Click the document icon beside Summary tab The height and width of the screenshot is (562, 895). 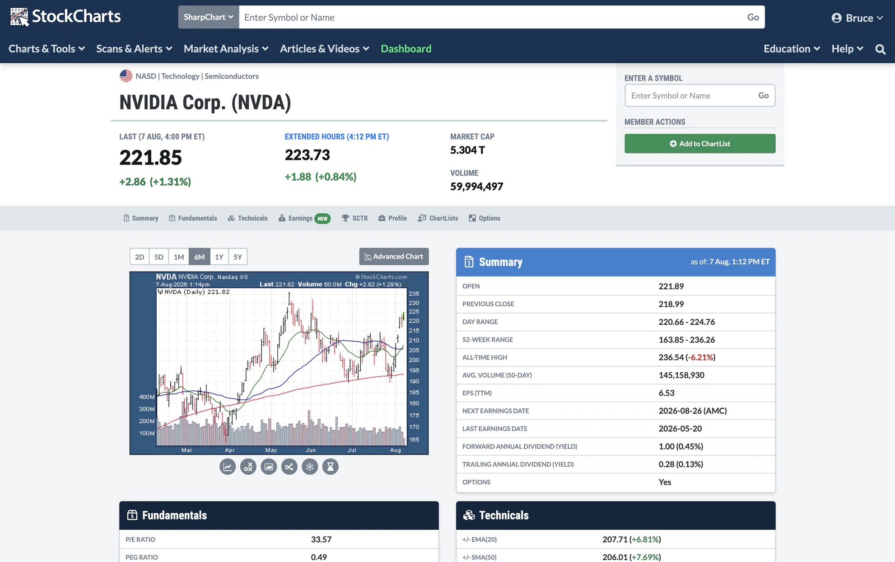click(x=126, y=218)
